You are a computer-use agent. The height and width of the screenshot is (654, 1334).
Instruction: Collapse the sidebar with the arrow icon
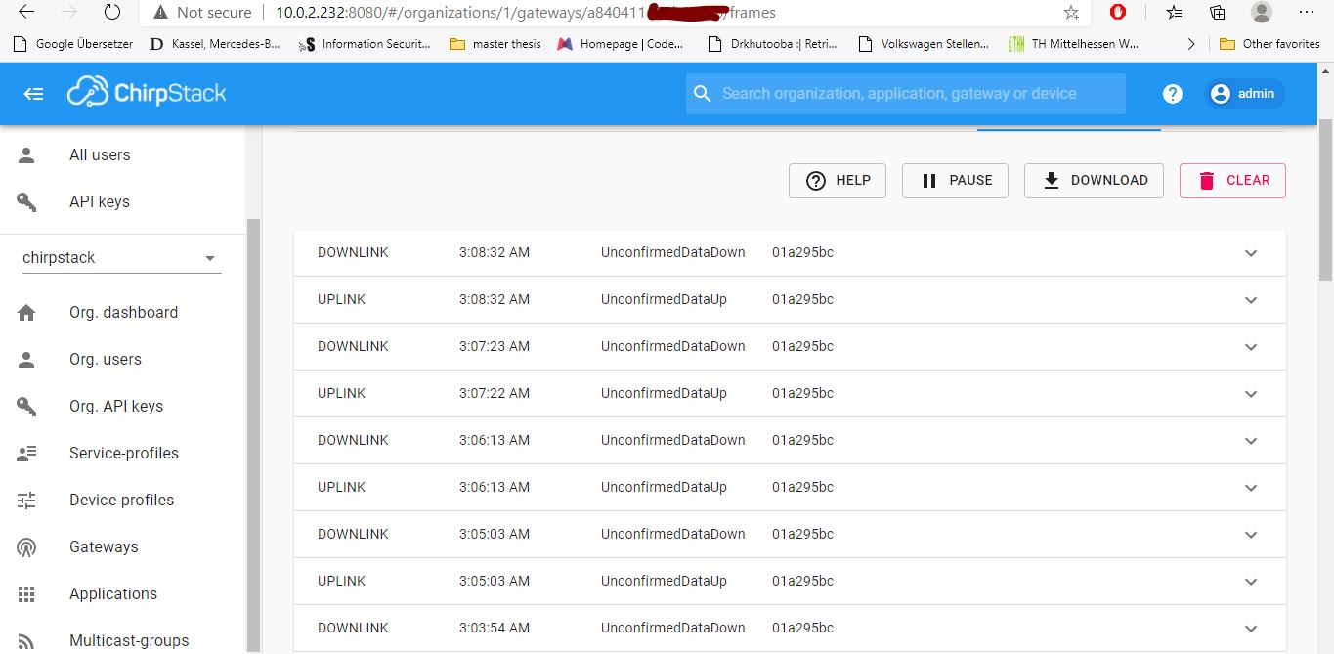[32, 93]
